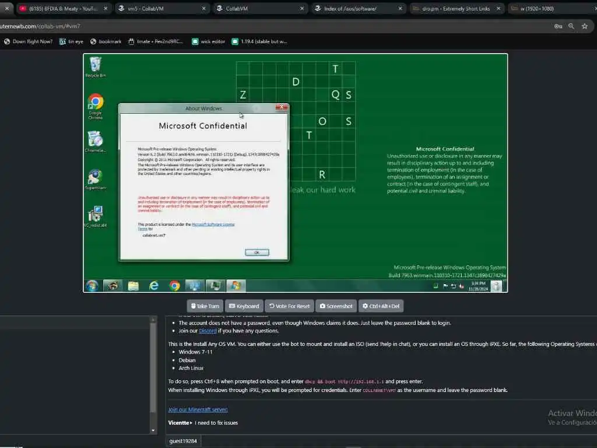Open VC_redist.x64 installer icon
The image size is (597, 448).
coord(95,217)
